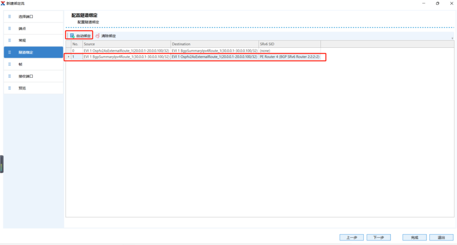Click the 清除绑定 clear binding toolbar button

[x=105, y=36]
